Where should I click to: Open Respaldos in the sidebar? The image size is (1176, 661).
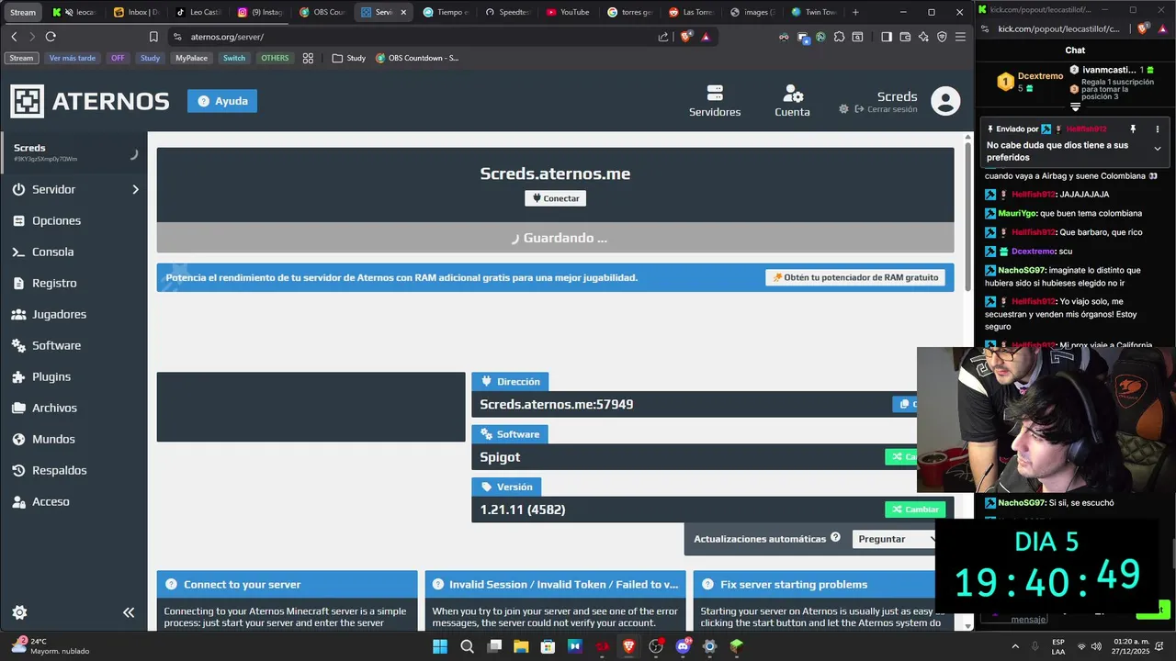59,470
